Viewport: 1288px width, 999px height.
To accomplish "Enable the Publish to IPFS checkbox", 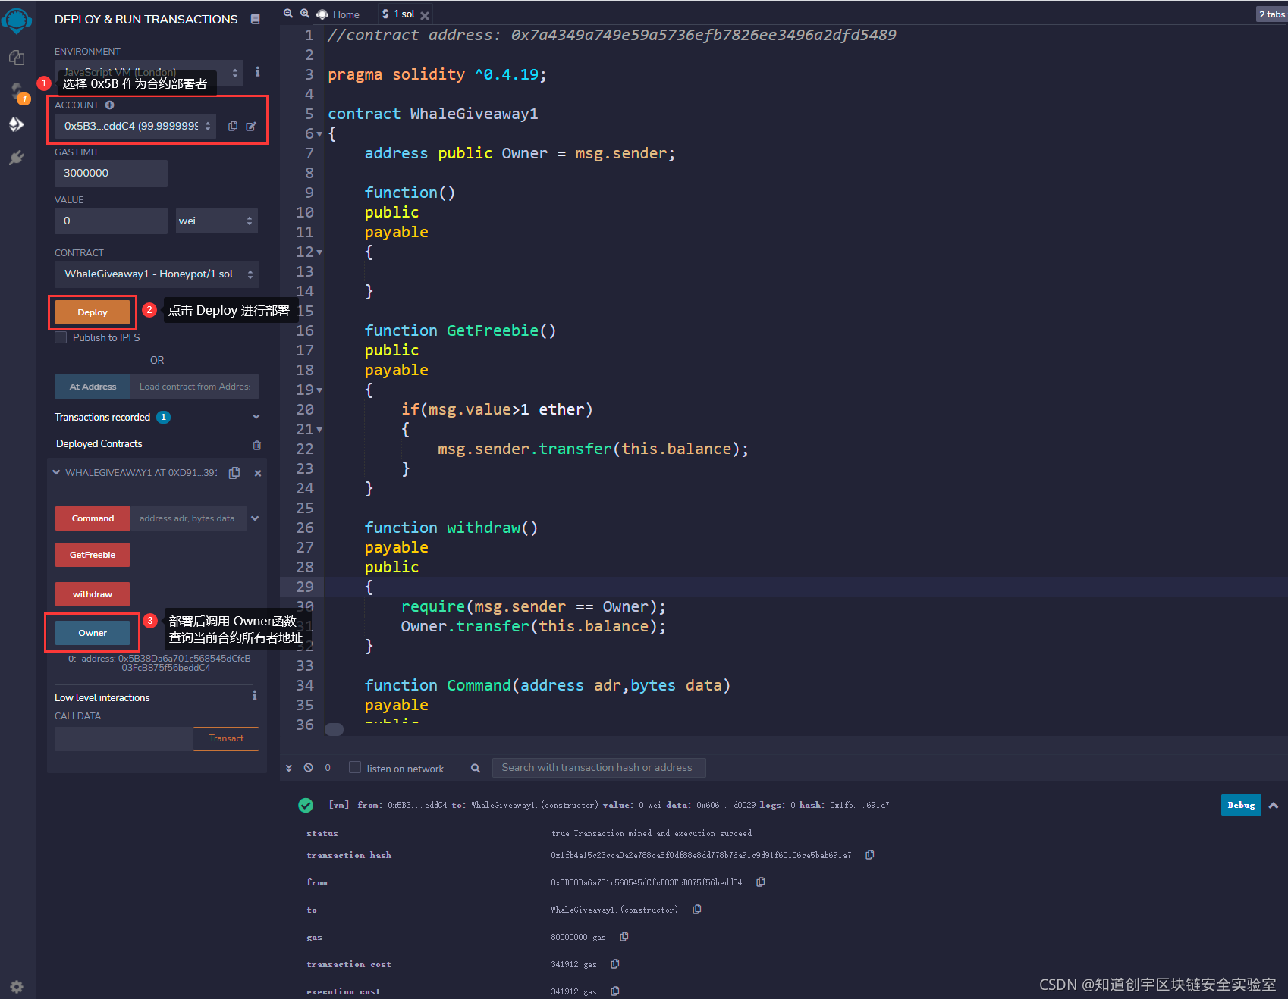I will 61,337.
